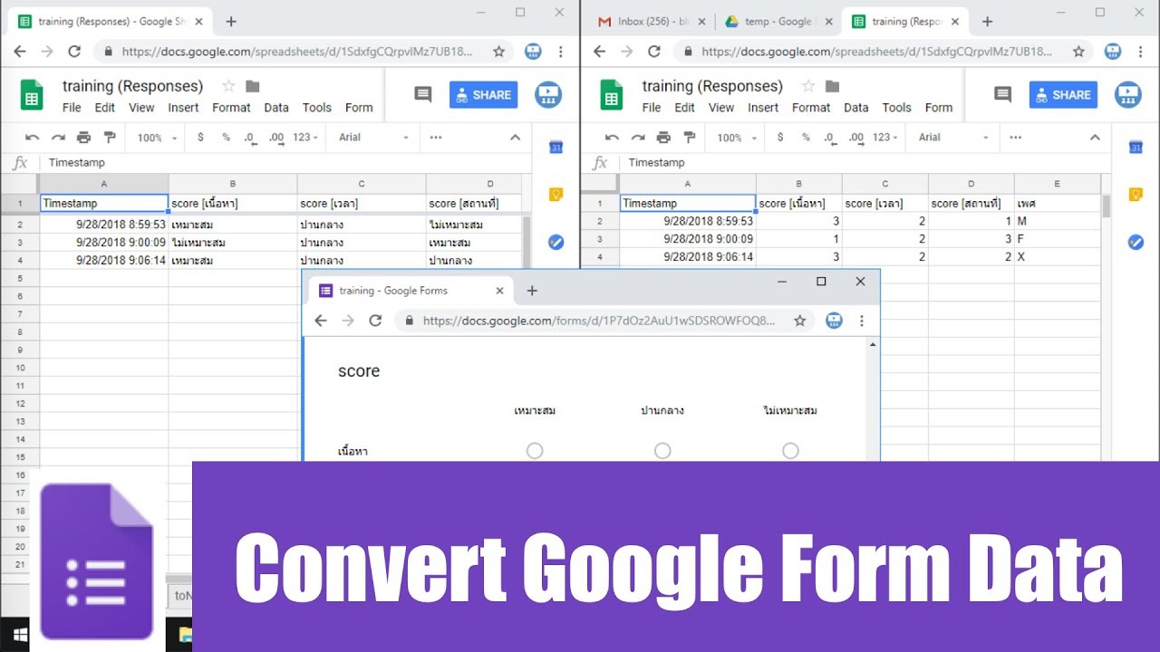This screenshot has height=652, width=1160.
Task: Click Sheets home logo in left window
Action: click(32, 95)
